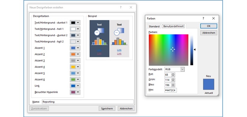The image size is (247, 117).
Task: Increase Grün value with up spinner
Action: [x=173, y=79]
